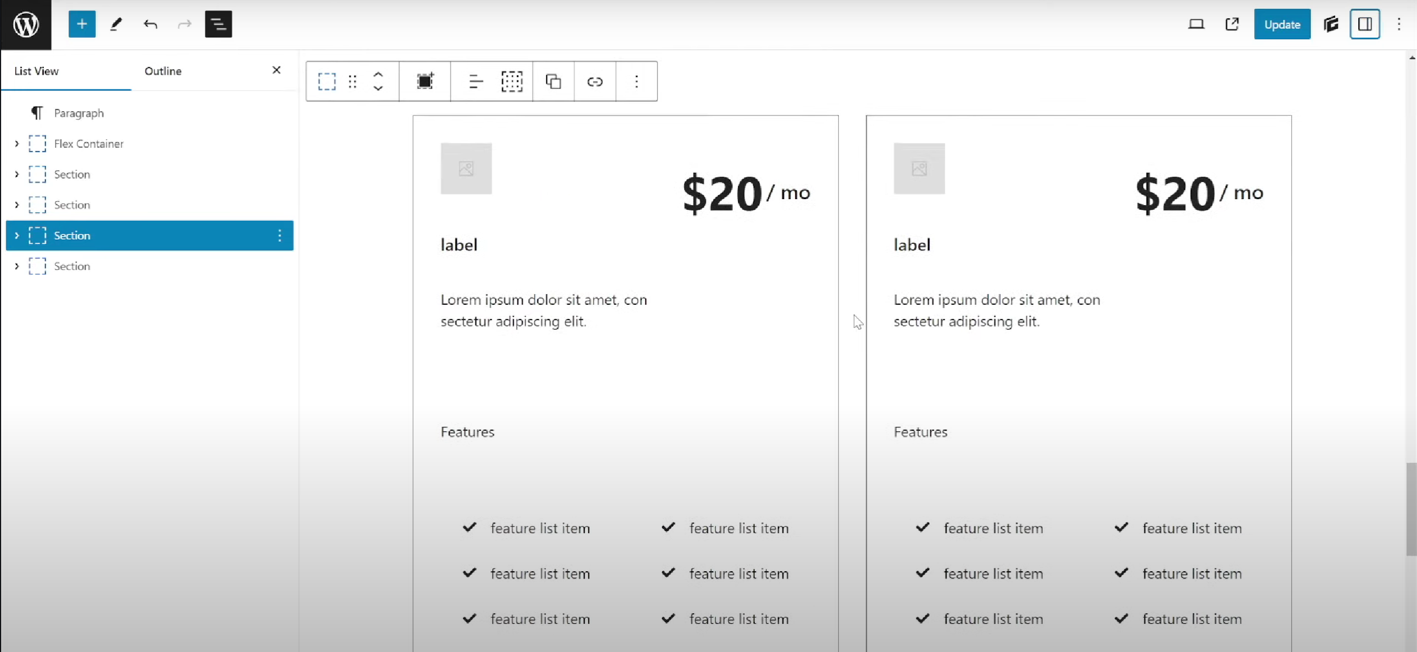Expand the selected Section block
The width and height of the screenshot is (1417, 652).
pyautogui.click(x=17, y=236)
